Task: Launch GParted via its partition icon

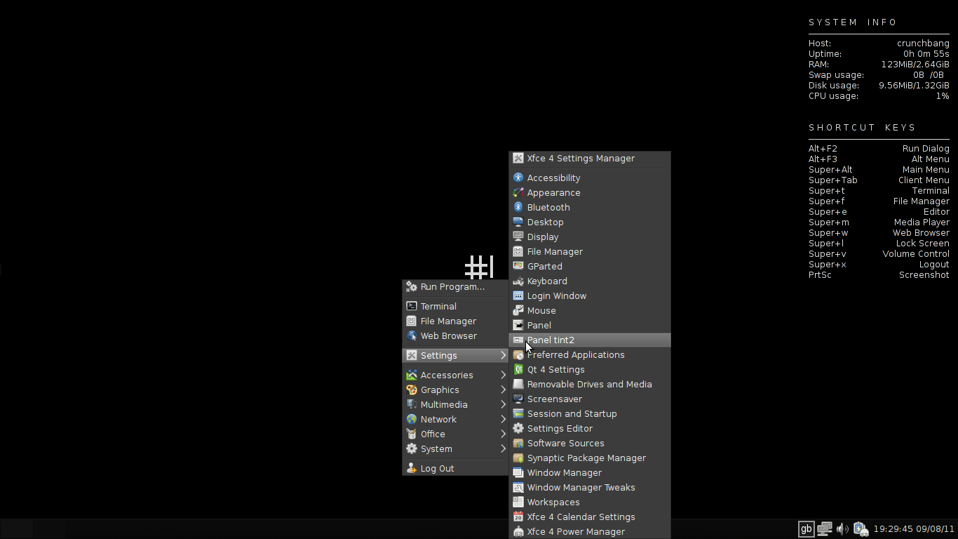Action: (544, 266)
